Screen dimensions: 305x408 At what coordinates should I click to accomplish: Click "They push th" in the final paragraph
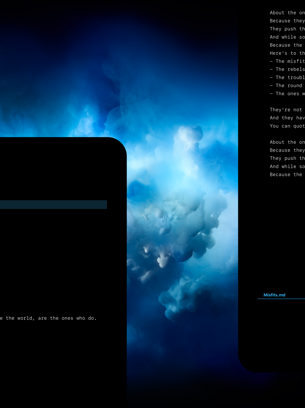(x=287, y=158)
